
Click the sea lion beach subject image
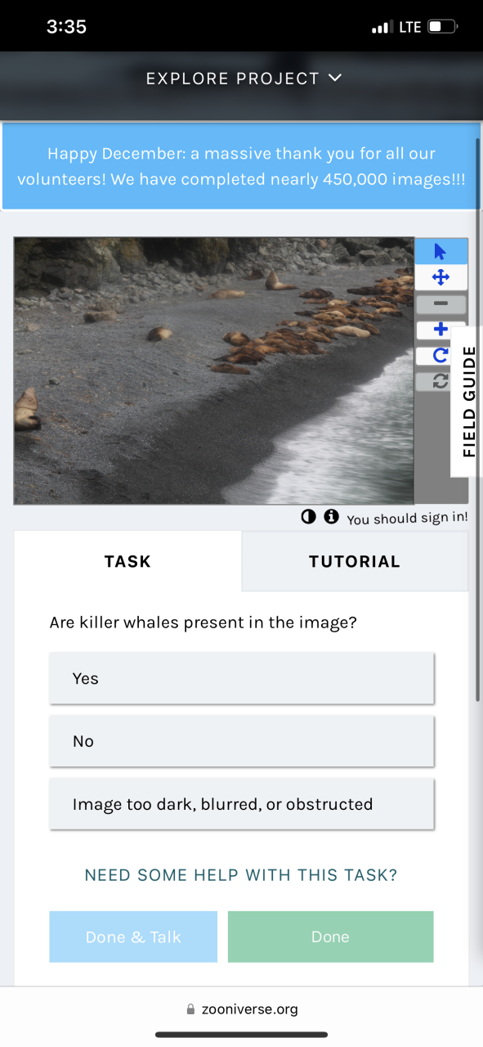[x=214, y=371]
